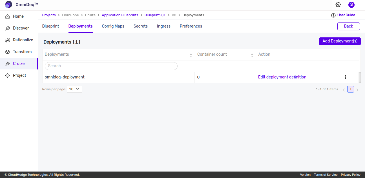Screen dimensions: 365x178
Task: Switch to the Deployments tab
Action: (80, 26)
